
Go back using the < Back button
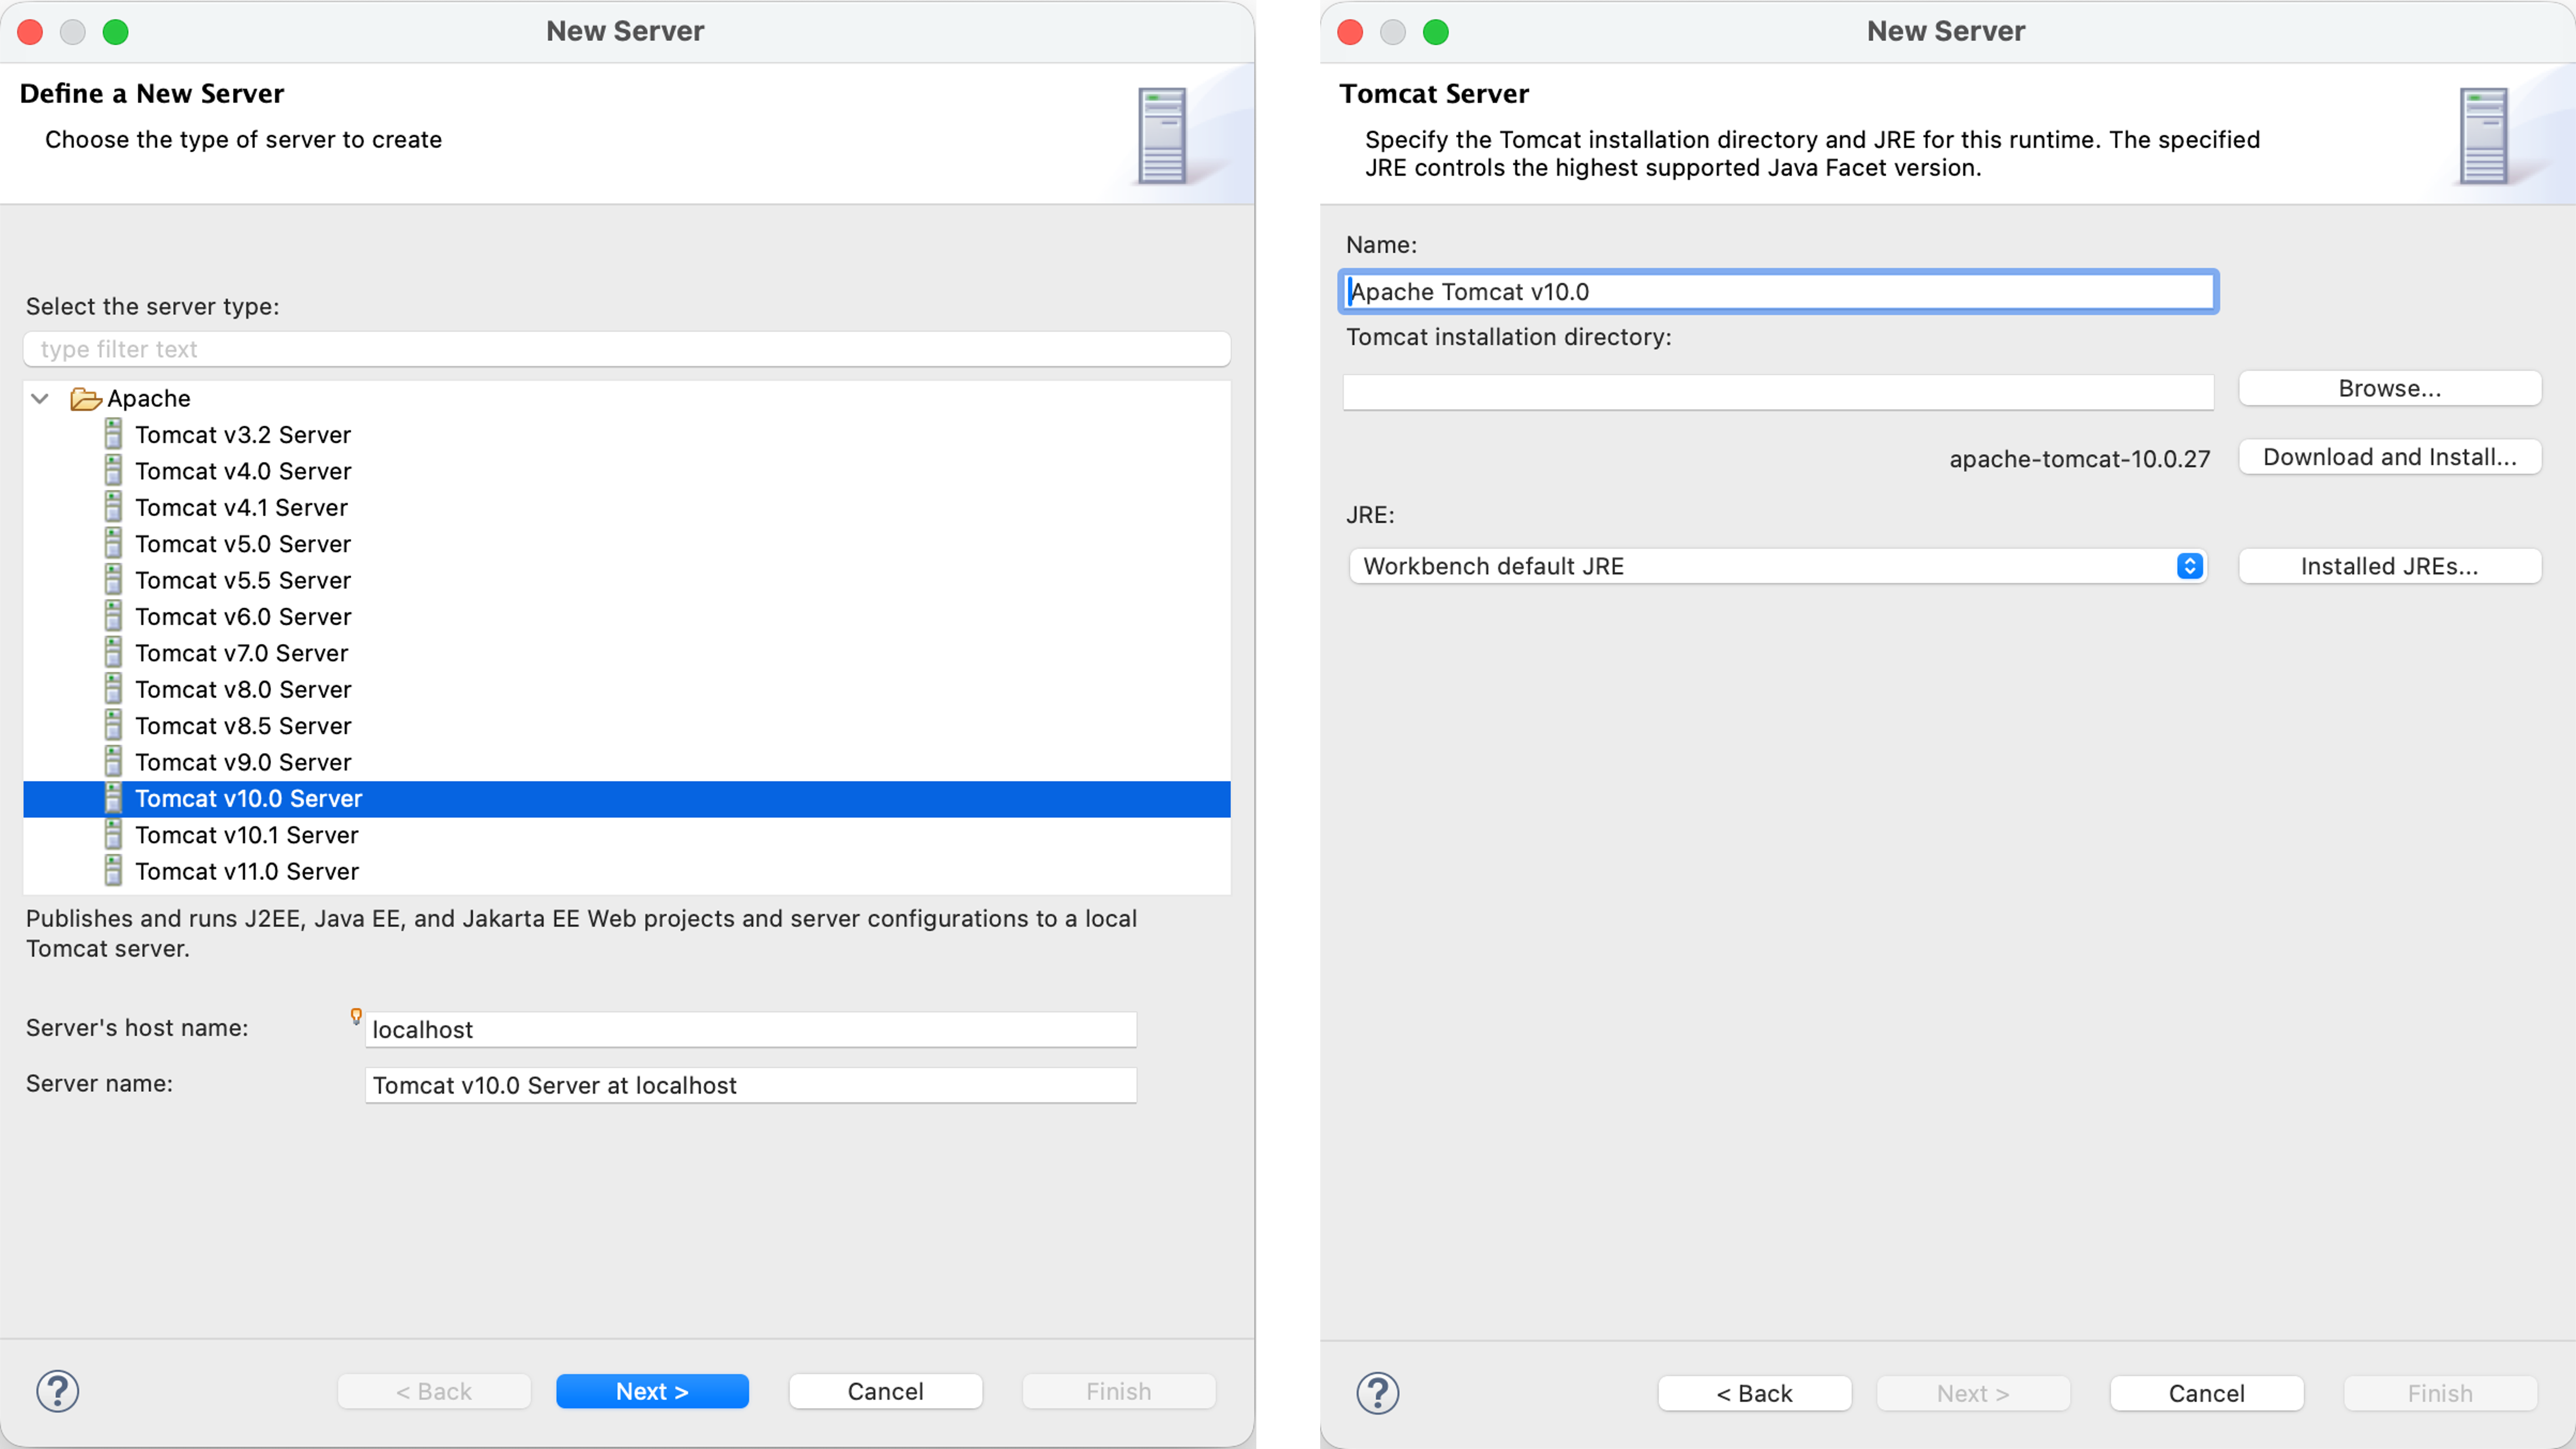pyautogui.click(x=1754, y=1393)
